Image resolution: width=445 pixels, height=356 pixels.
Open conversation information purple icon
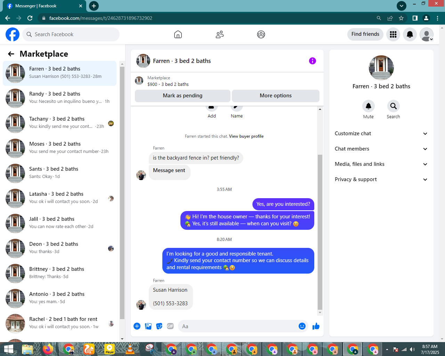click(313, 61)
